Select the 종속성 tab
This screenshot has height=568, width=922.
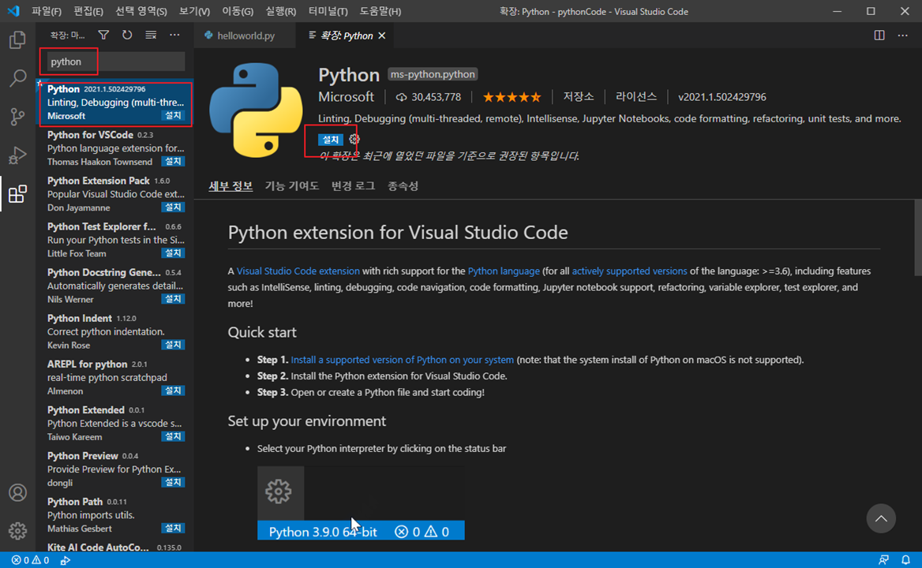(x=403, y=185)
